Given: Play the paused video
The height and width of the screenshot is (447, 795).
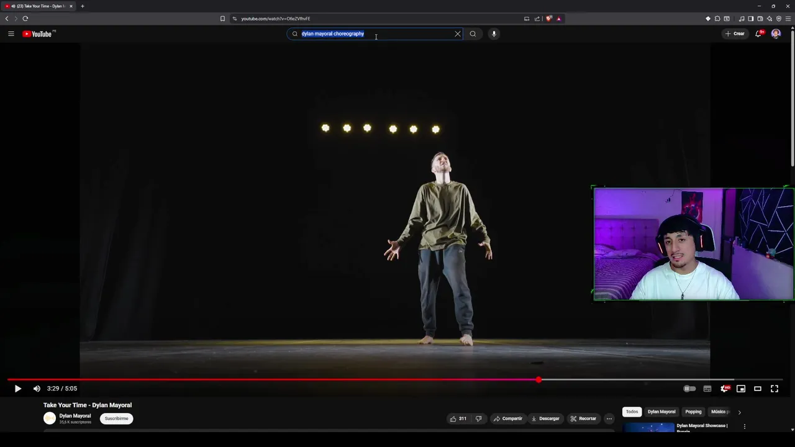Looking at the screenshot, I should (x=17, y=389).
